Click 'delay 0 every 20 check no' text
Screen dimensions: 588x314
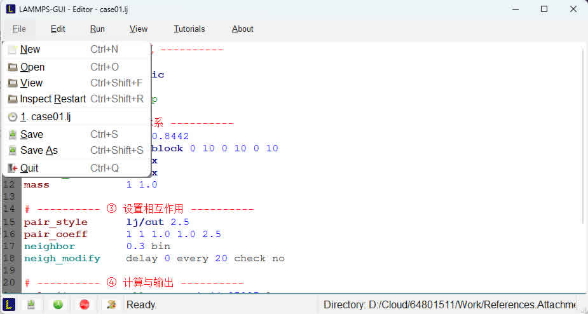click(205, 259)
